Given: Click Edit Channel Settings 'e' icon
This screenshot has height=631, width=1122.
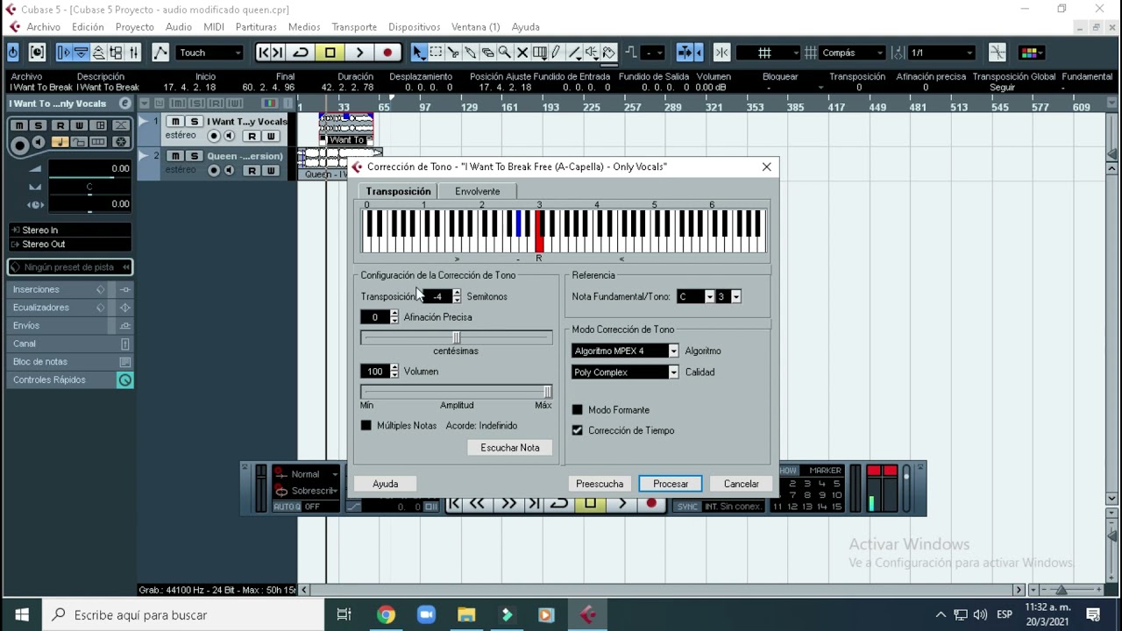Looking at the screenshot, I should coord(124,103).
